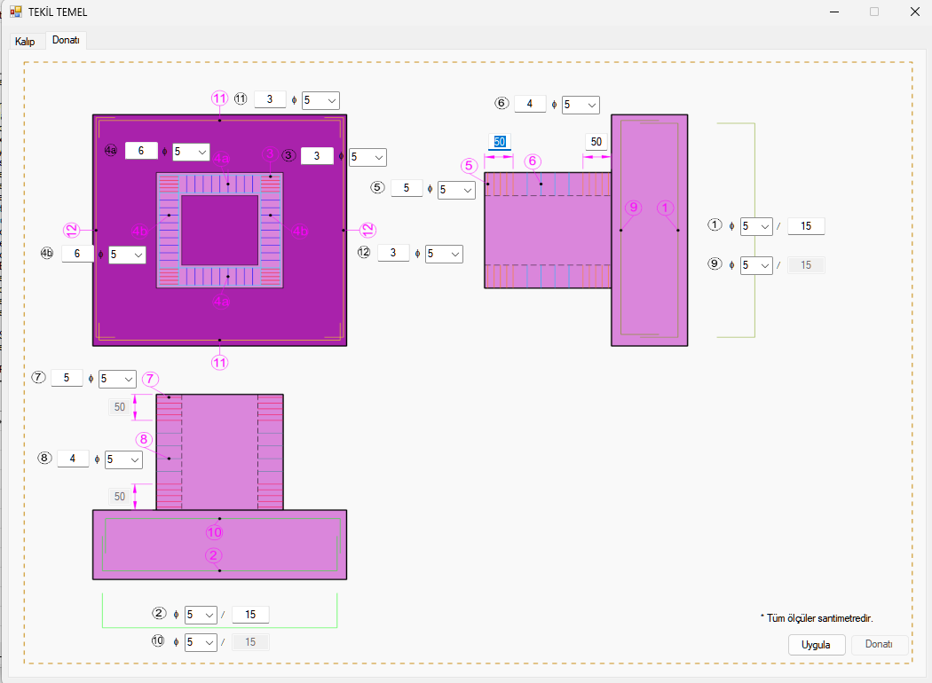Viewport: 932px width, 683px height.
Task: Open the rebar 2 diameter dropdown
Action: point(201,615)
